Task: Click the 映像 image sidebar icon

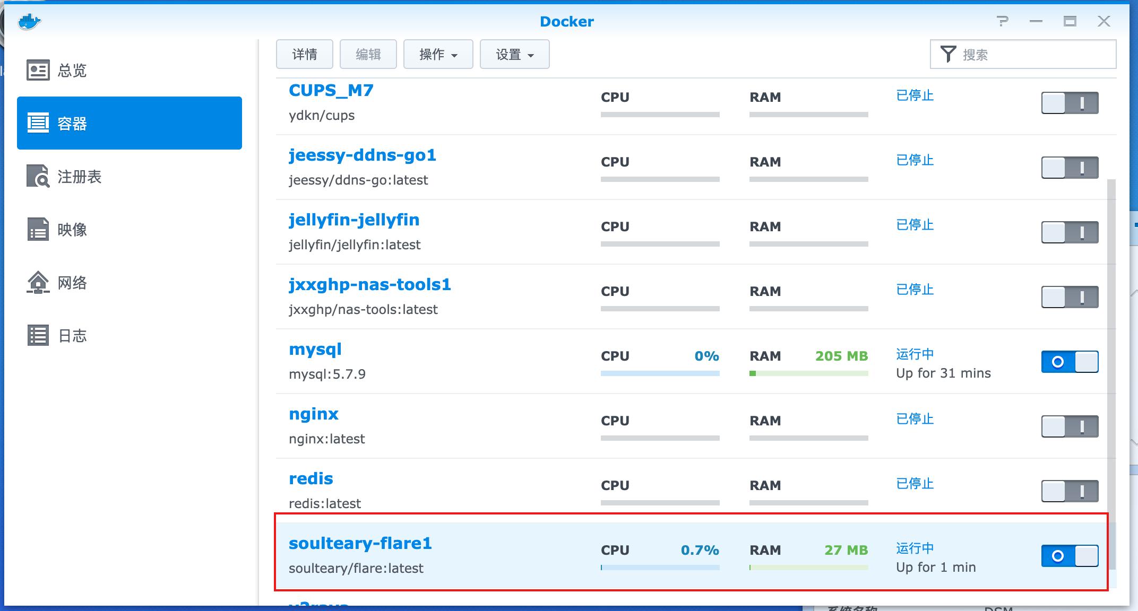Action: (x=38, y=229)
